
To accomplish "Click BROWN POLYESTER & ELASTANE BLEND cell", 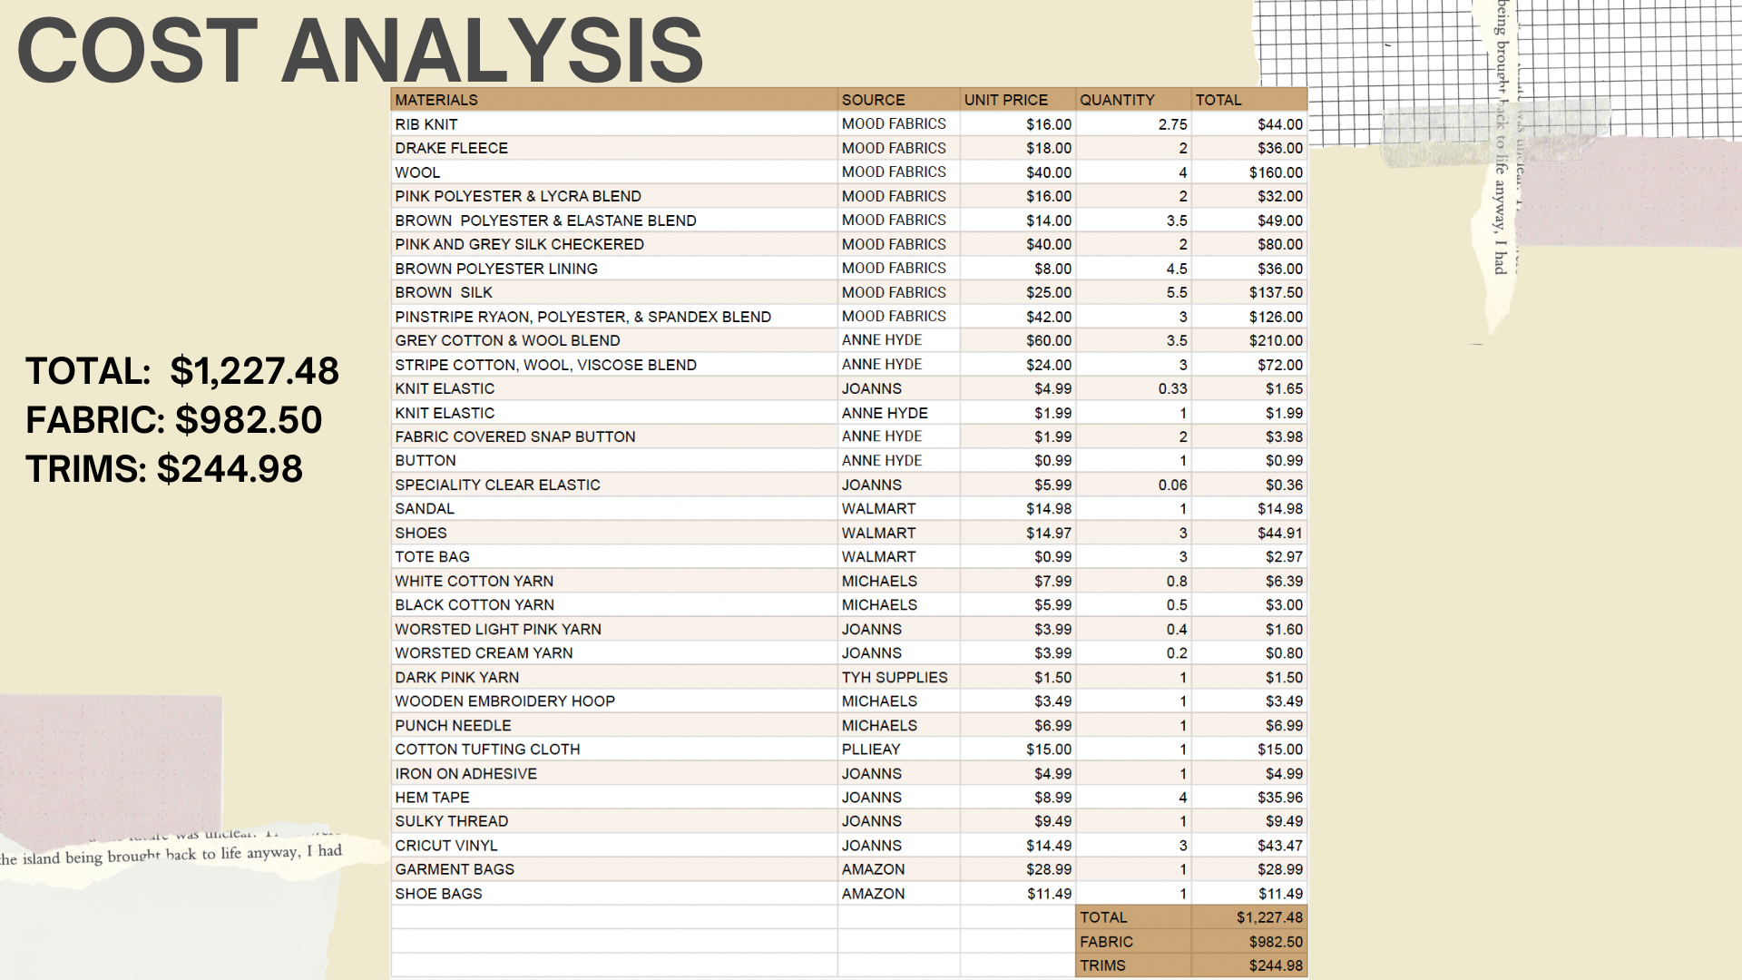I will pyautogui.click(x=614, y=220).
